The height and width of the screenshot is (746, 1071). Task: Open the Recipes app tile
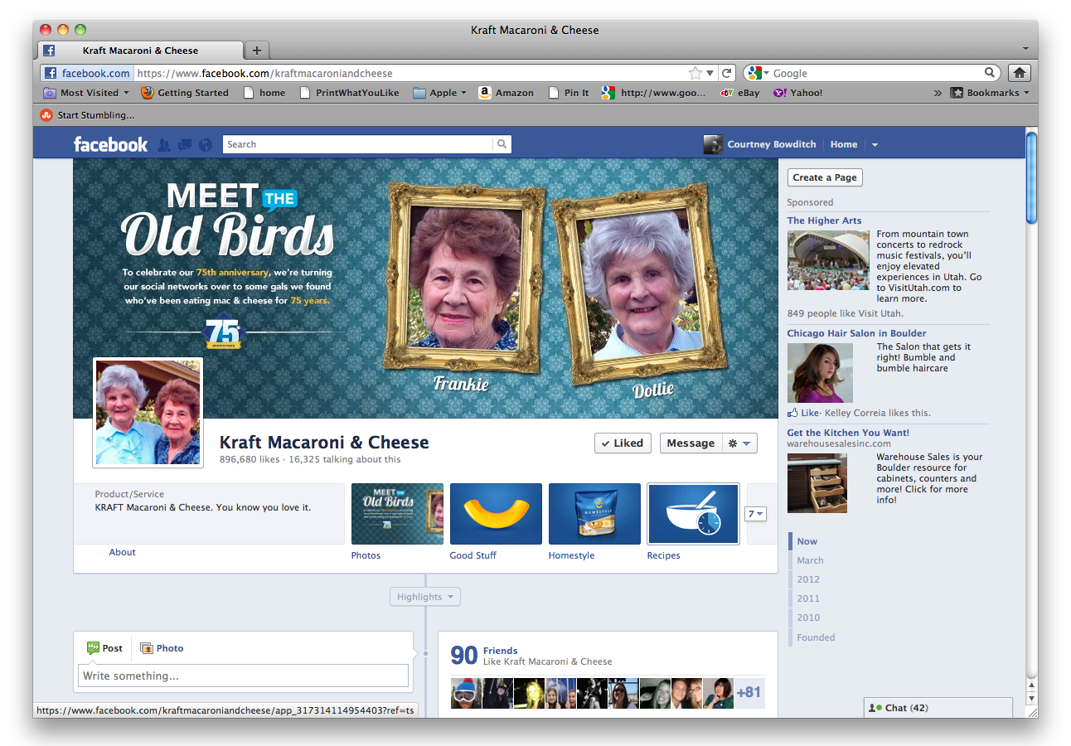point(693,514)
